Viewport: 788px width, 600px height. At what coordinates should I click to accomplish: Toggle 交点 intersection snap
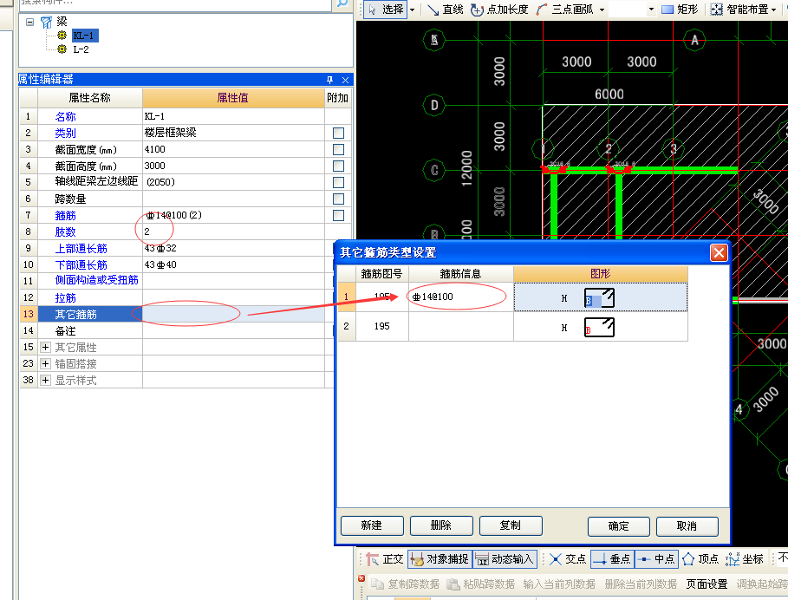(568, 558)
